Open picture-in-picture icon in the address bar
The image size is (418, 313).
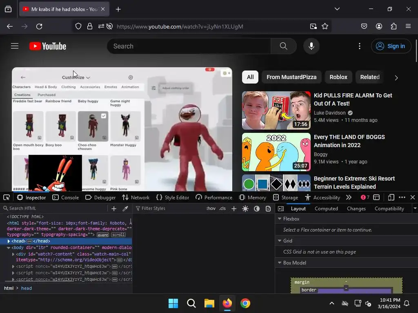tap(313, 26)
